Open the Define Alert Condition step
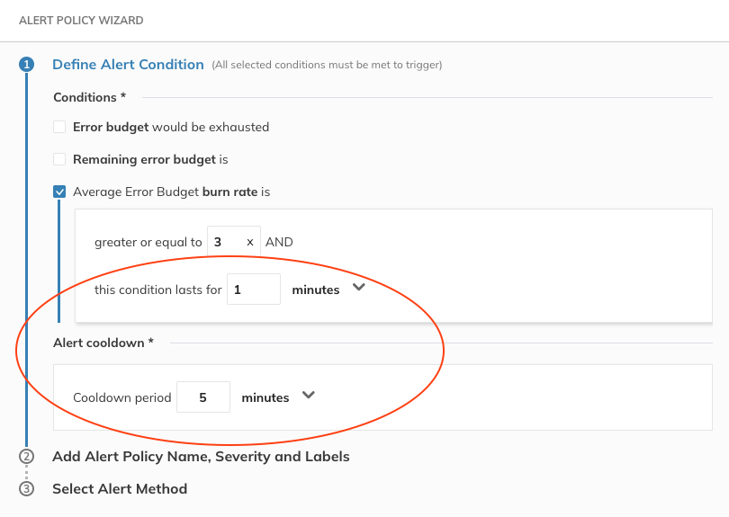Image resolution: width=729 pixels, height=517 pixels. tap(128, 65)
